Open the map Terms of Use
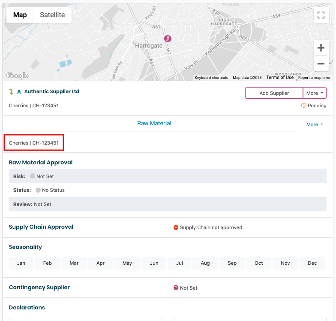Screen dimensions: 336x321 click(280, 78)
